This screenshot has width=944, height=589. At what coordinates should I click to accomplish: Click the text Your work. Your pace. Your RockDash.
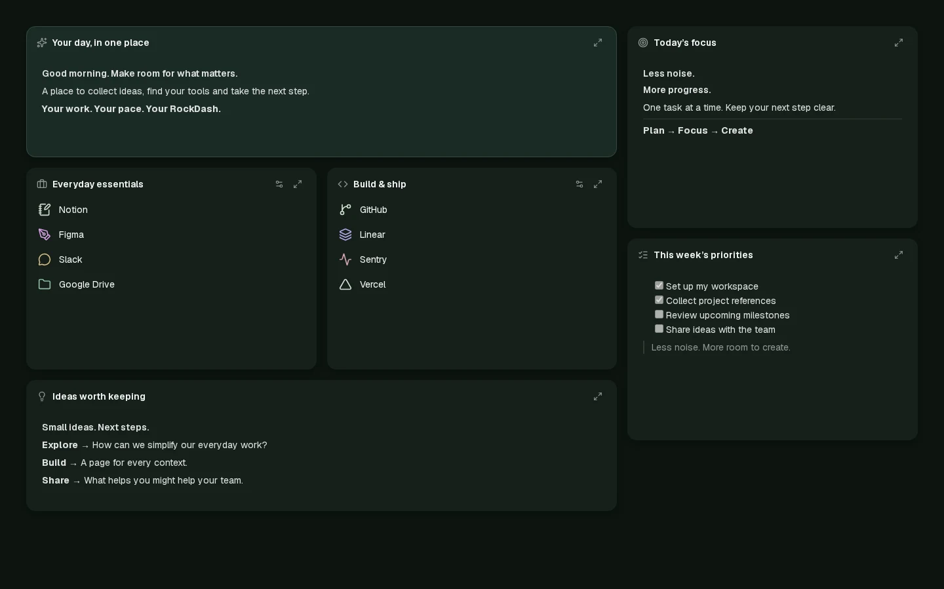tap(131, 109)
